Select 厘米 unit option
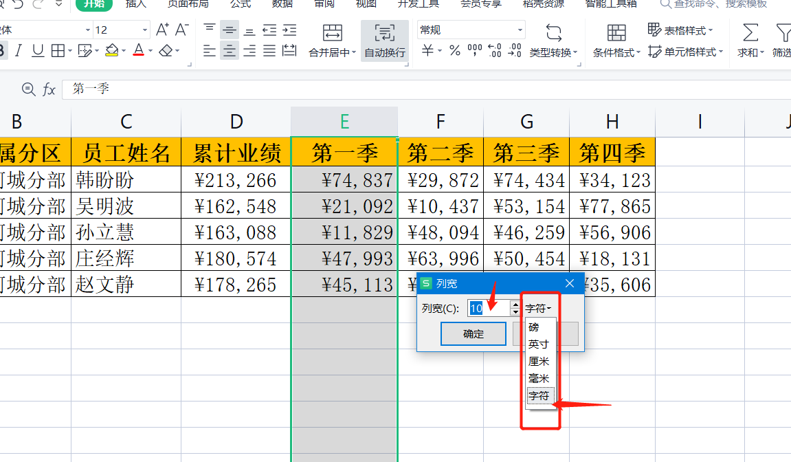The height and width of the screenshot is (462, 791). point(538,362)
